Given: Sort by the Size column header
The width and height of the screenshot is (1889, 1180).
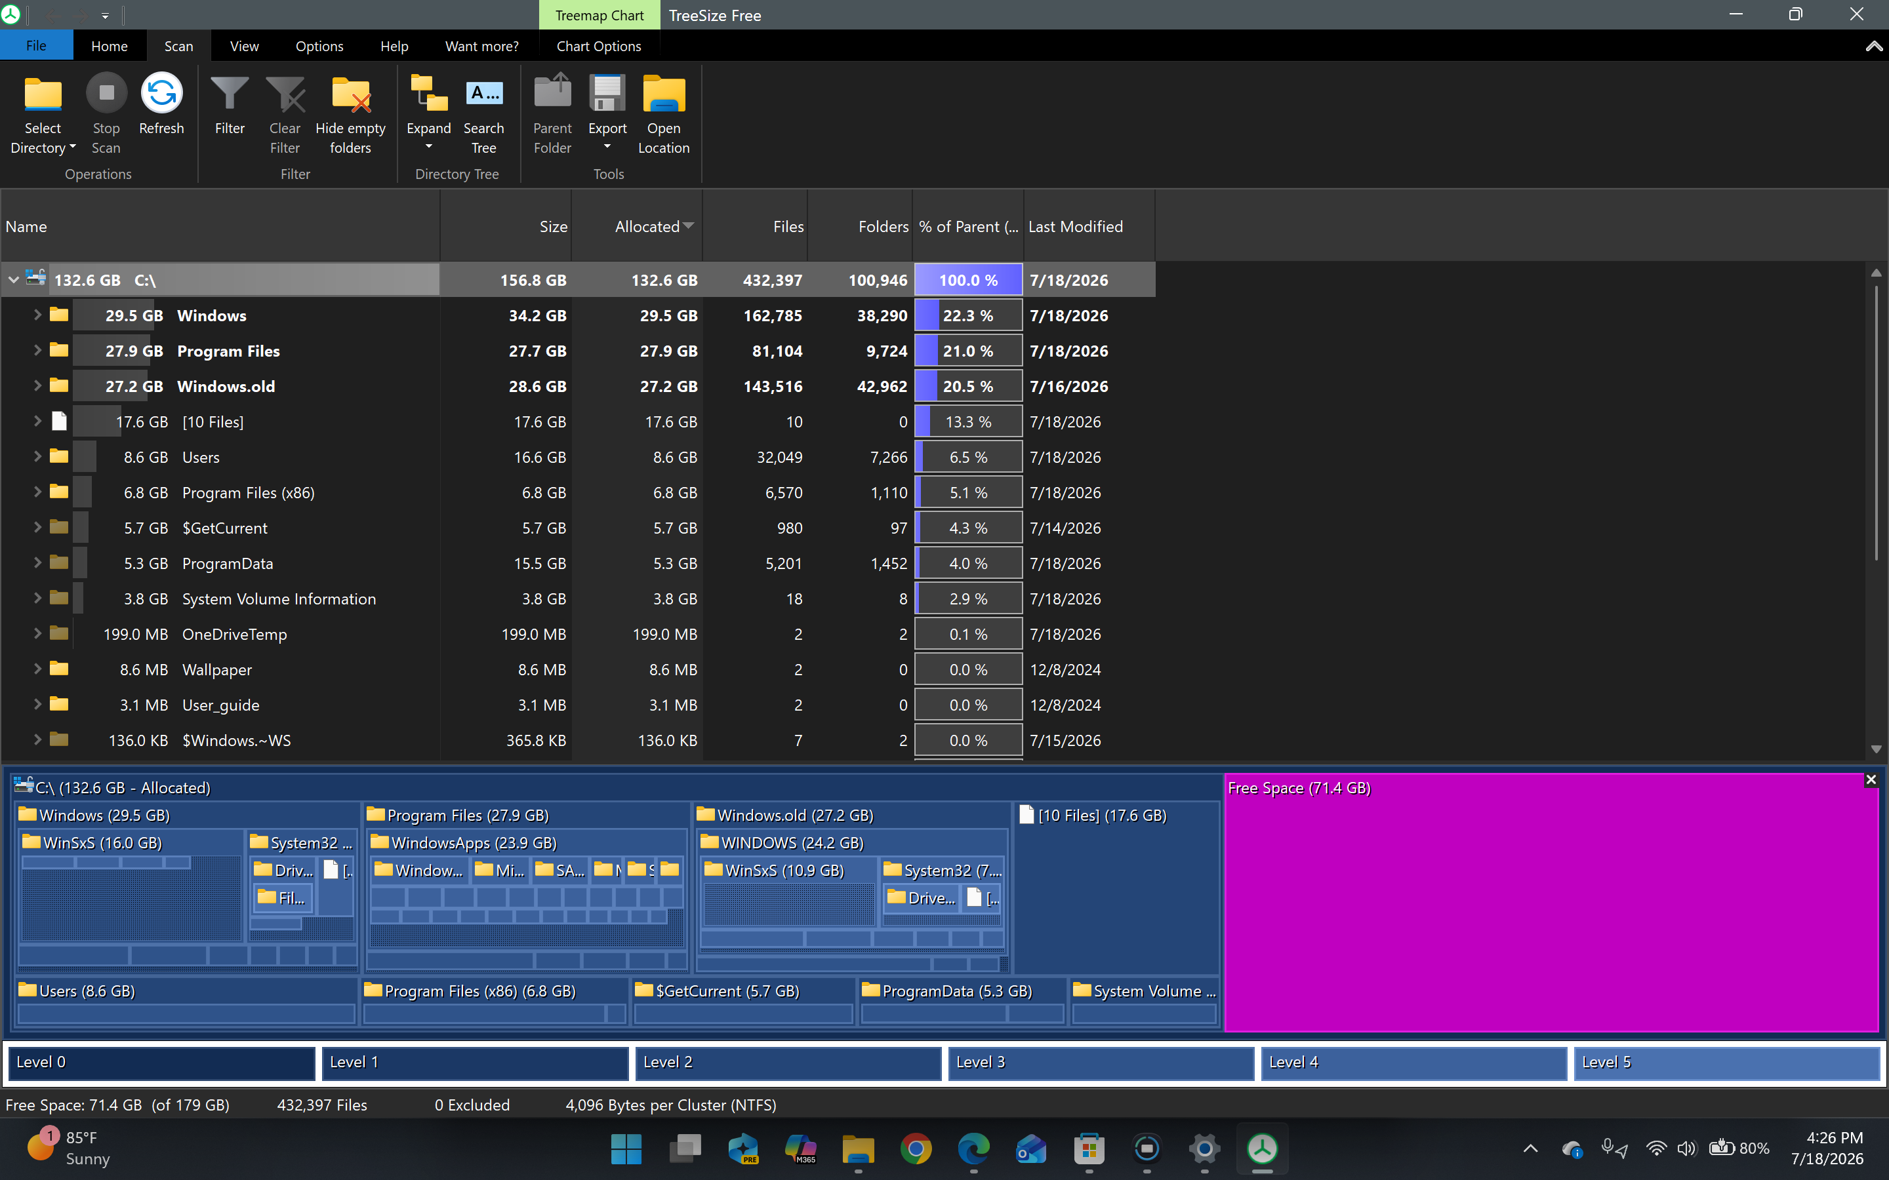Looking at the screenshot, I should click(x=506, y=226).
